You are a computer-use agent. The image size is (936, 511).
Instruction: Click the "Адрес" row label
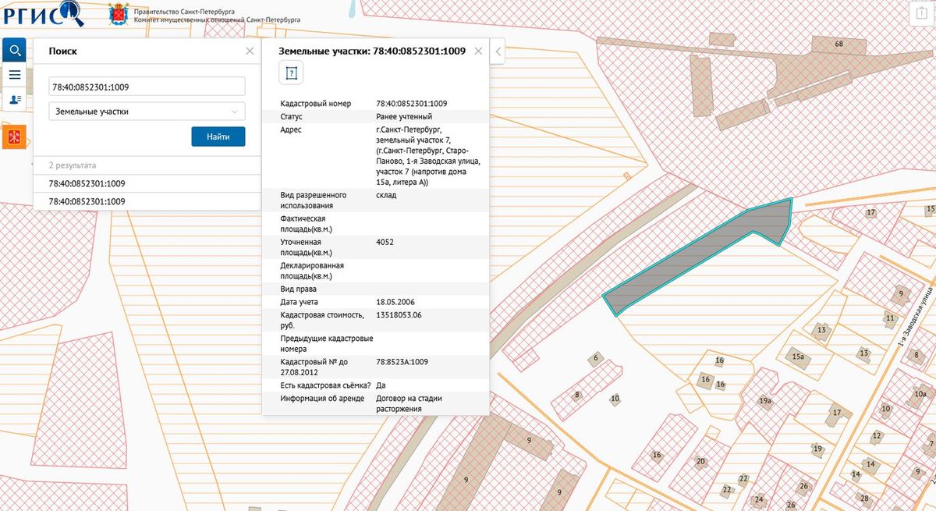291,130
